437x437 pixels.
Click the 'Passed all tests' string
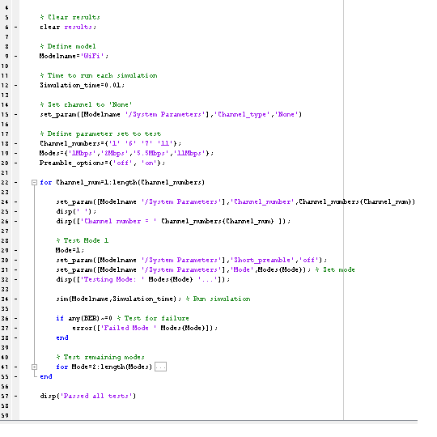click(96, 396)
